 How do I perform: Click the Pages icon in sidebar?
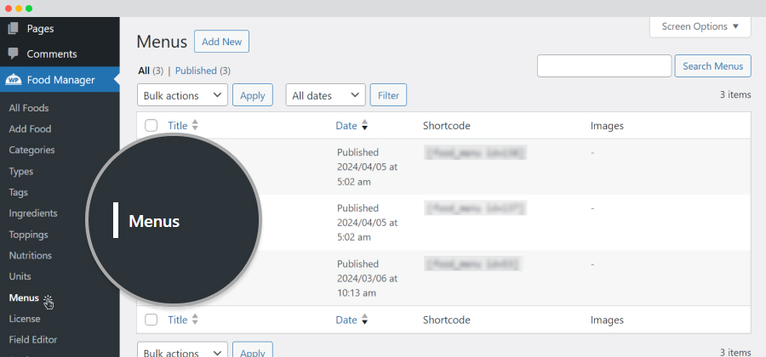[x=13, y=28]
